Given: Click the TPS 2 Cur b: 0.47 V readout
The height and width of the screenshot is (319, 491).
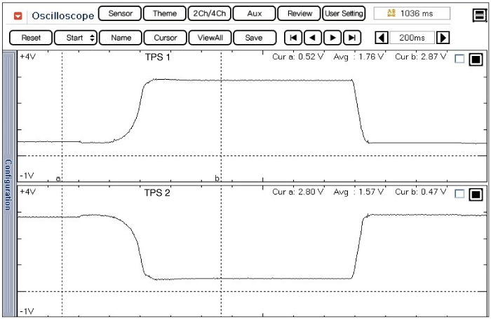Looking at the screenshot, I should click(x=421, y=192).
